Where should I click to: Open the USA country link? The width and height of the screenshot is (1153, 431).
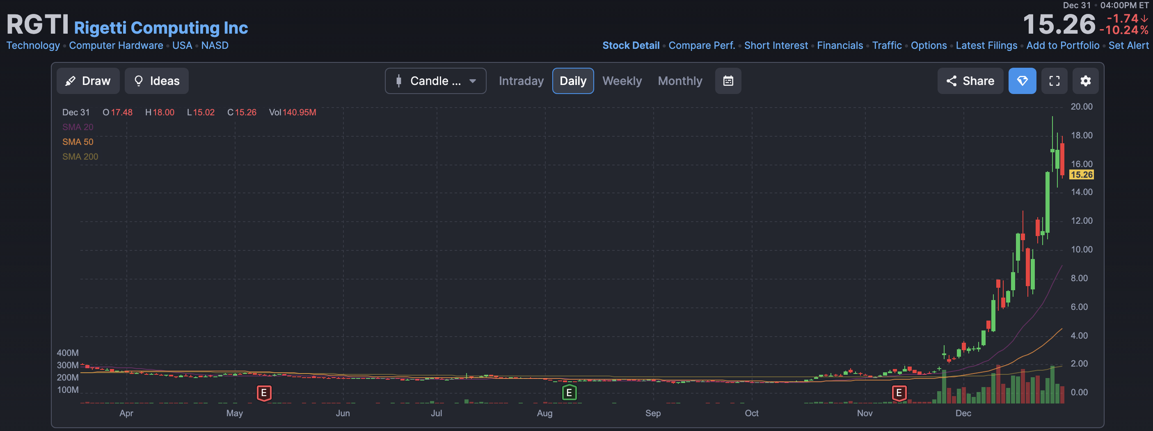click(x=182, y=46)
